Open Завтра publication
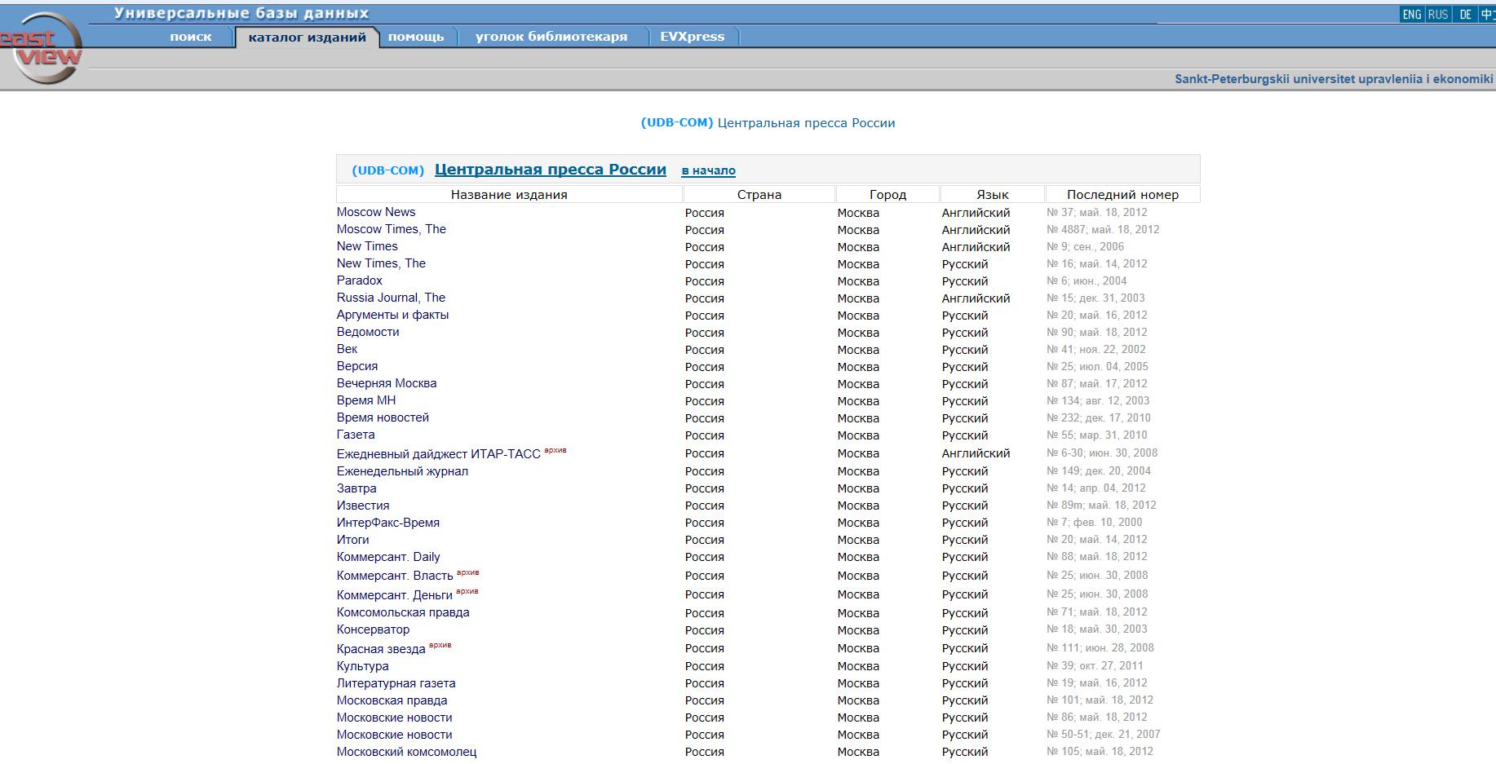1496x764 pixels. pyautogui.click(x=356, y=488)
